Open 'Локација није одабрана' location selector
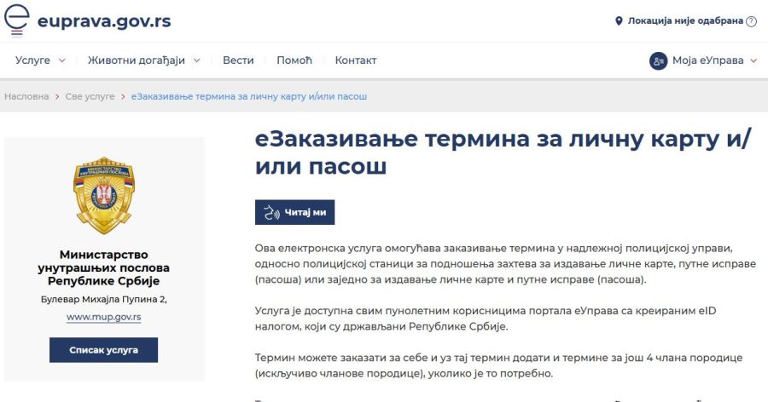Screen dimensions: 768x402 (685, 21)
